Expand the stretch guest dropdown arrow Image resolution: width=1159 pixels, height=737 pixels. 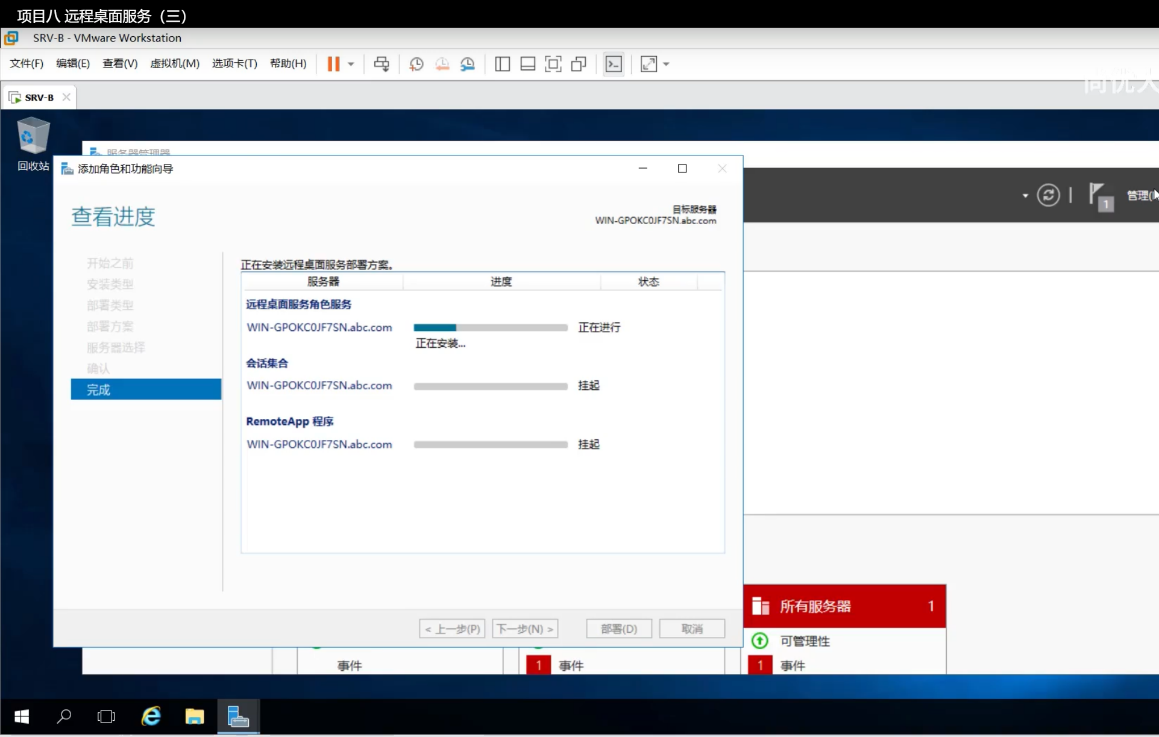[x=666, y=64]
